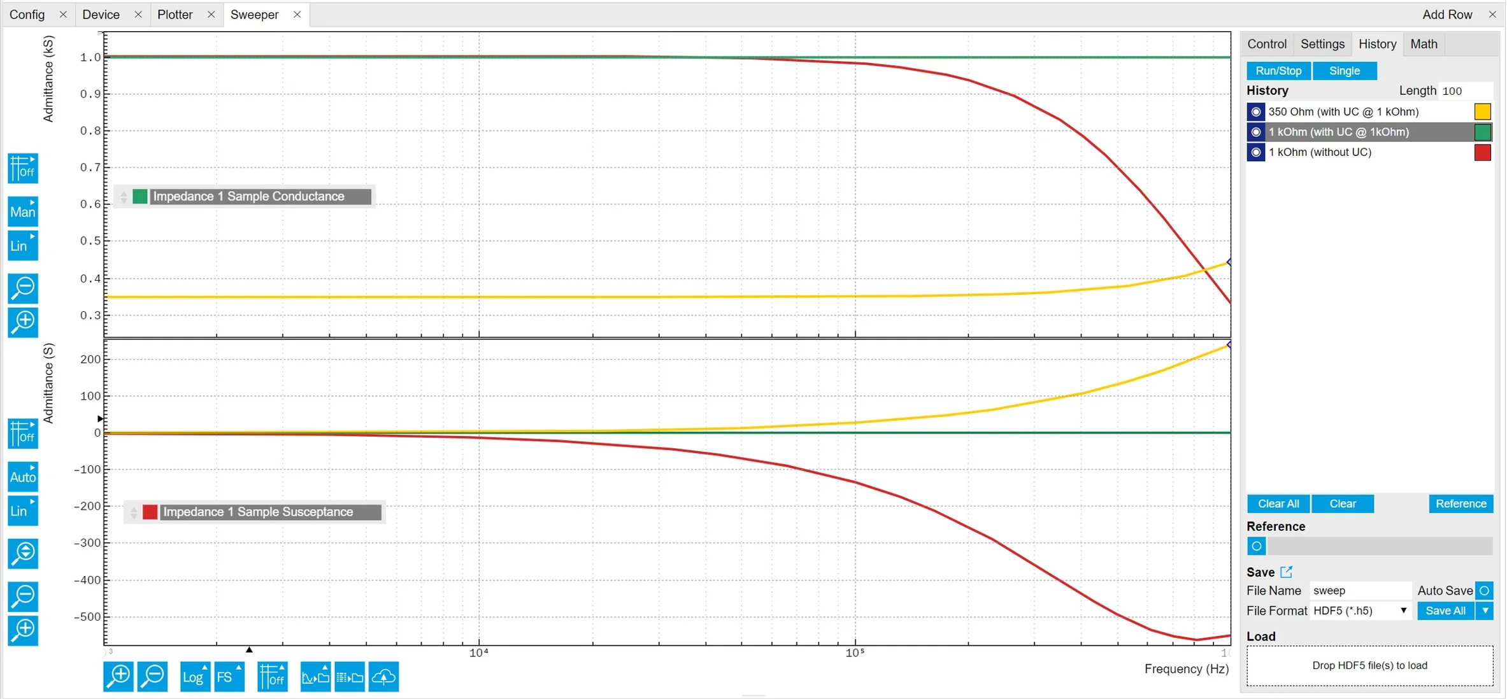
Task: Toggle the cursor Off icon for the susceptance plot
Action: point(23,434)
